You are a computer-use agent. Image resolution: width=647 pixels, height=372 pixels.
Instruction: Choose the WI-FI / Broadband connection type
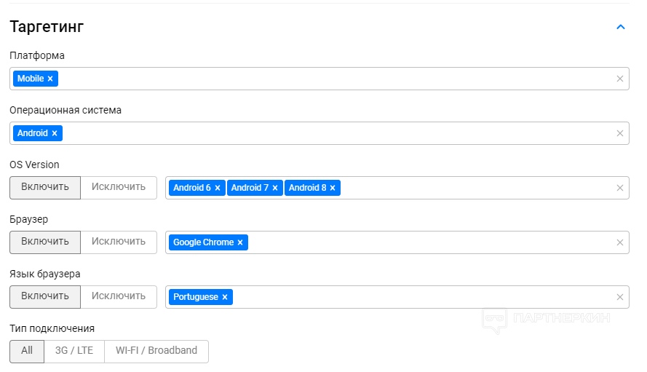pyautogui.click(x=156, y=351)
